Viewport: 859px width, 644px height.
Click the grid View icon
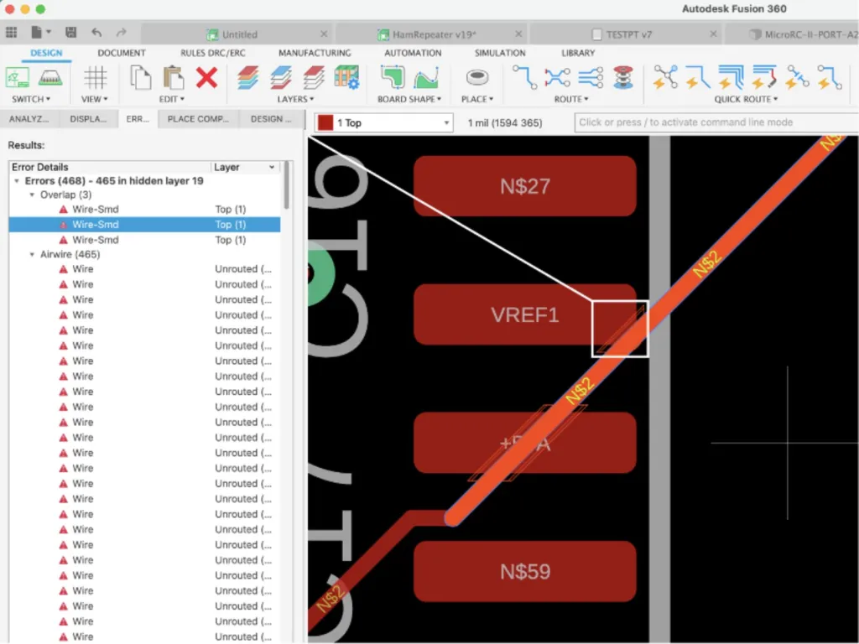[x=95, y=78]
